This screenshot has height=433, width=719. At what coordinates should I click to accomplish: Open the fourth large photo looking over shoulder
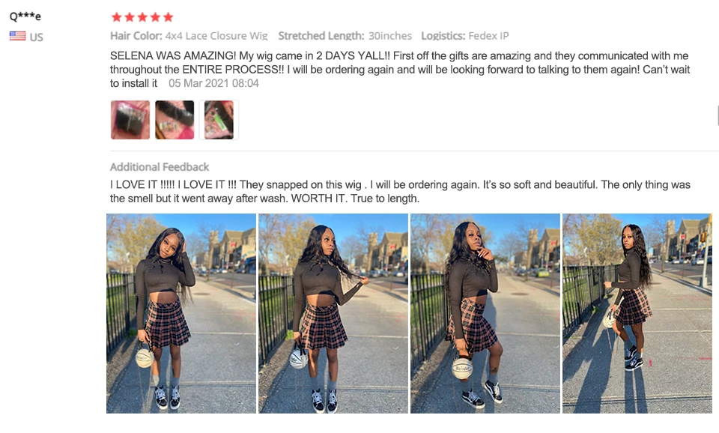pyautogui.click(x=637, y=313)
